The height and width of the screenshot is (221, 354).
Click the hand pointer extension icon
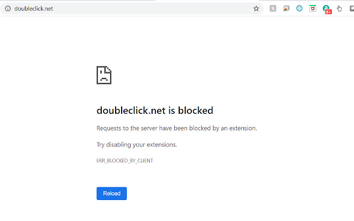click(340, 8)
